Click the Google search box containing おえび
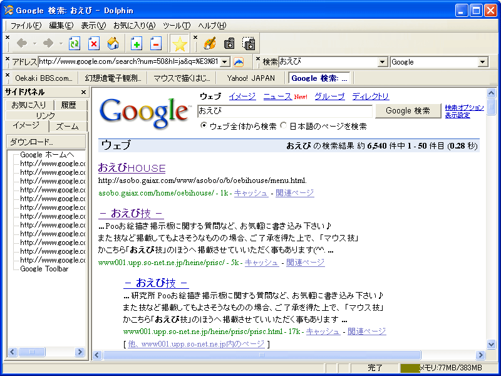501x376 pixels. coord(285,111)
